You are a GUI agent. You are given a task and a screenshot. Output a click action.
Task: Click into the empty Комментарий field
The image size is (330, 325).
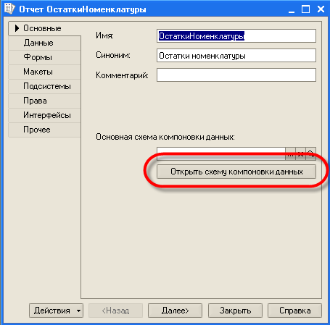236,75
